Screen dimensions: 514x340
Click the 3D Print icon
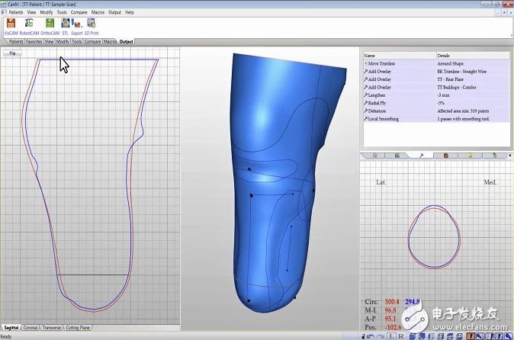coord(90,24)
